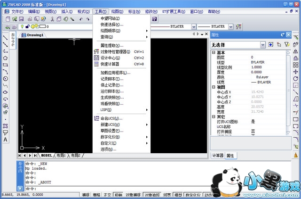Expand the 绘图顺序 submenu
Viewport: 301px width, 199px height.
(121, 31)
